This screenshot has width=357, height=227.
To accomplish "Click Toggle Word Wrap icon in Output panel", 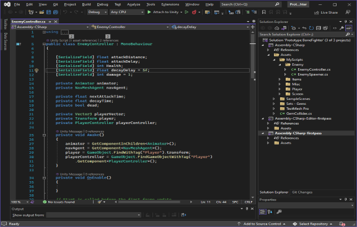I will [183, 215].
